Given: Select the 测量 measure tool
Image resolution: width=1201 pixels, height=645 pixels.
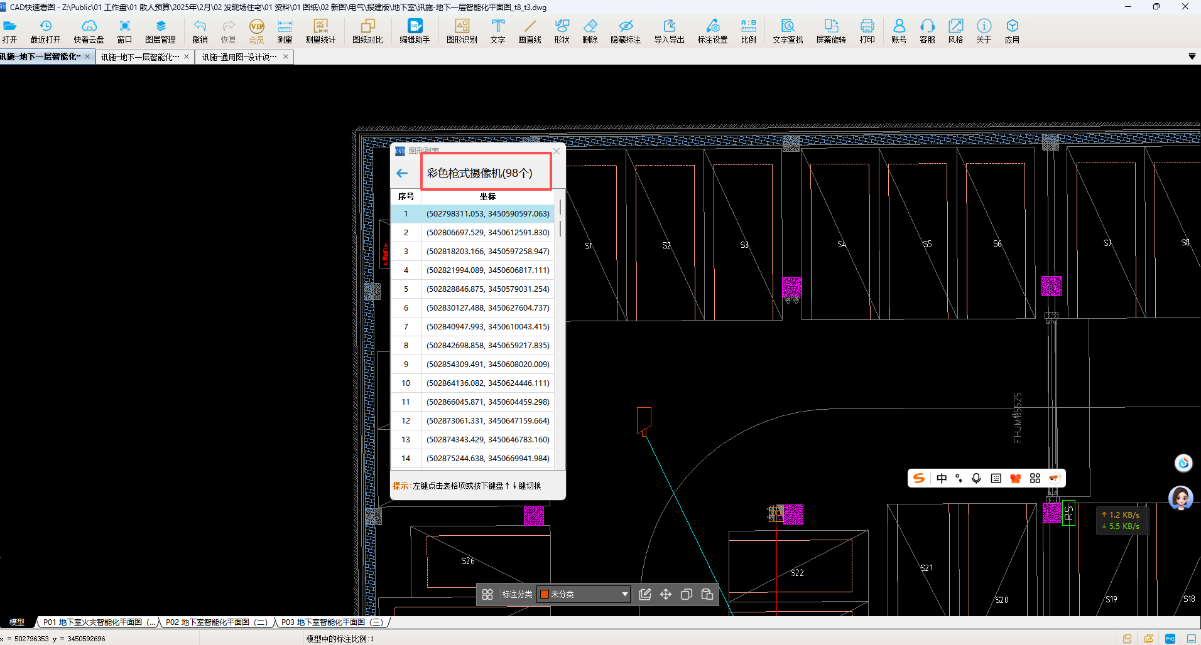Looking at the screenshot, I should [x=285, y=31].
